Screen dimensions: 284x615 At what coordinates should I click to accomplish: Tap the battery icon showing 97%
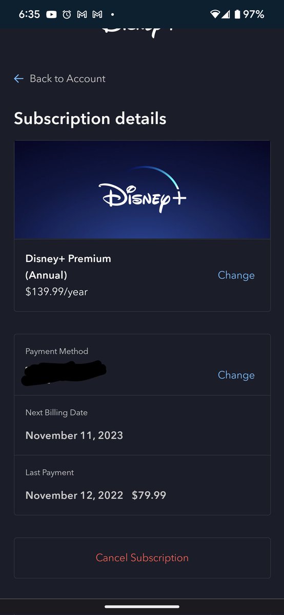tap(237, 14)
